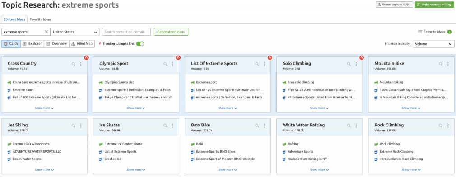Click the magnifier icon on Mountain Bike card
Screen dimensions: 456x178
point(441,64)
